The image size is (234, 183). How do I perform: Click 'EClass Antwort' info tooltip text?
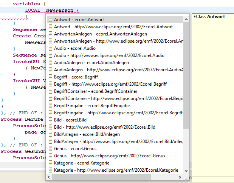(x=209, y=17)
